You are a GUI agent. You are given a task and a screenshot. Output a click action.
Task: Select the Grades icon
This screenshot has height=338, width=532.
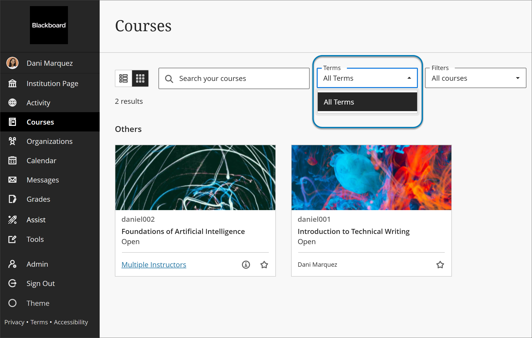12,199
